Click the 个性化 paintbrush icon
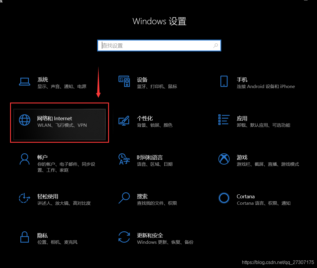This screenshot has height=268, width=317. click(124, 121)
